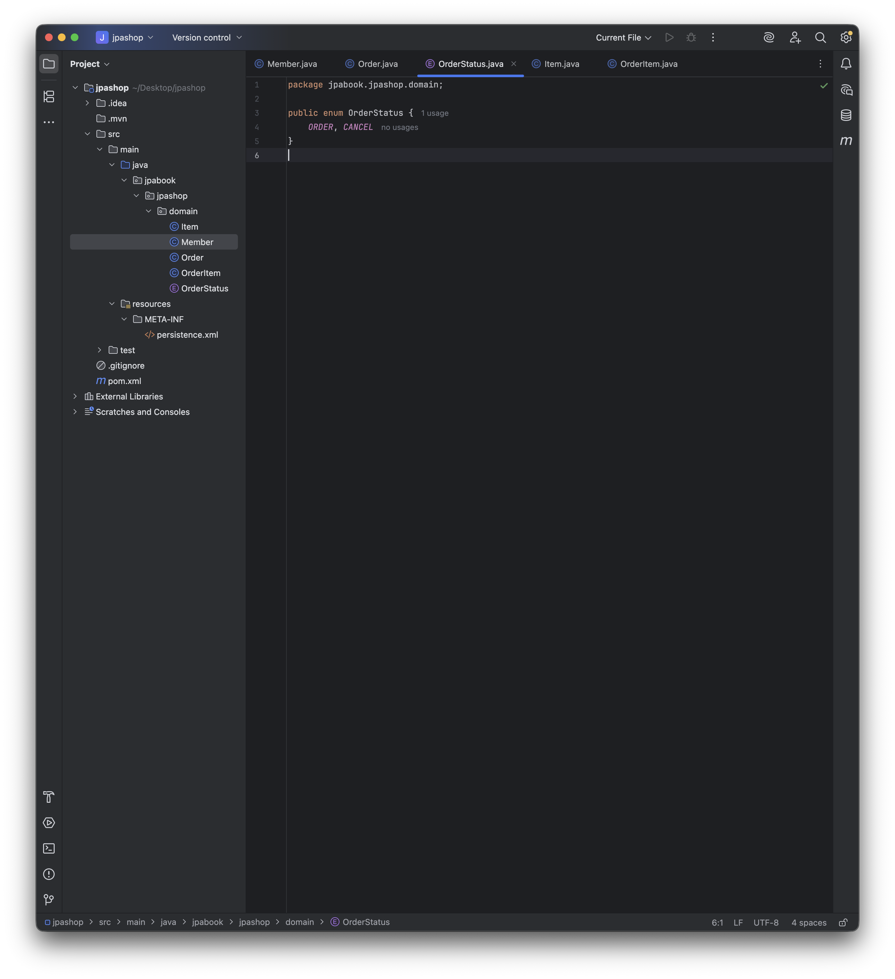Image resolution: width=895 pixels, height=979 pixels.
Task: Expand the External Libraries node
Action: pyautogui.click(x=75, y=396)
